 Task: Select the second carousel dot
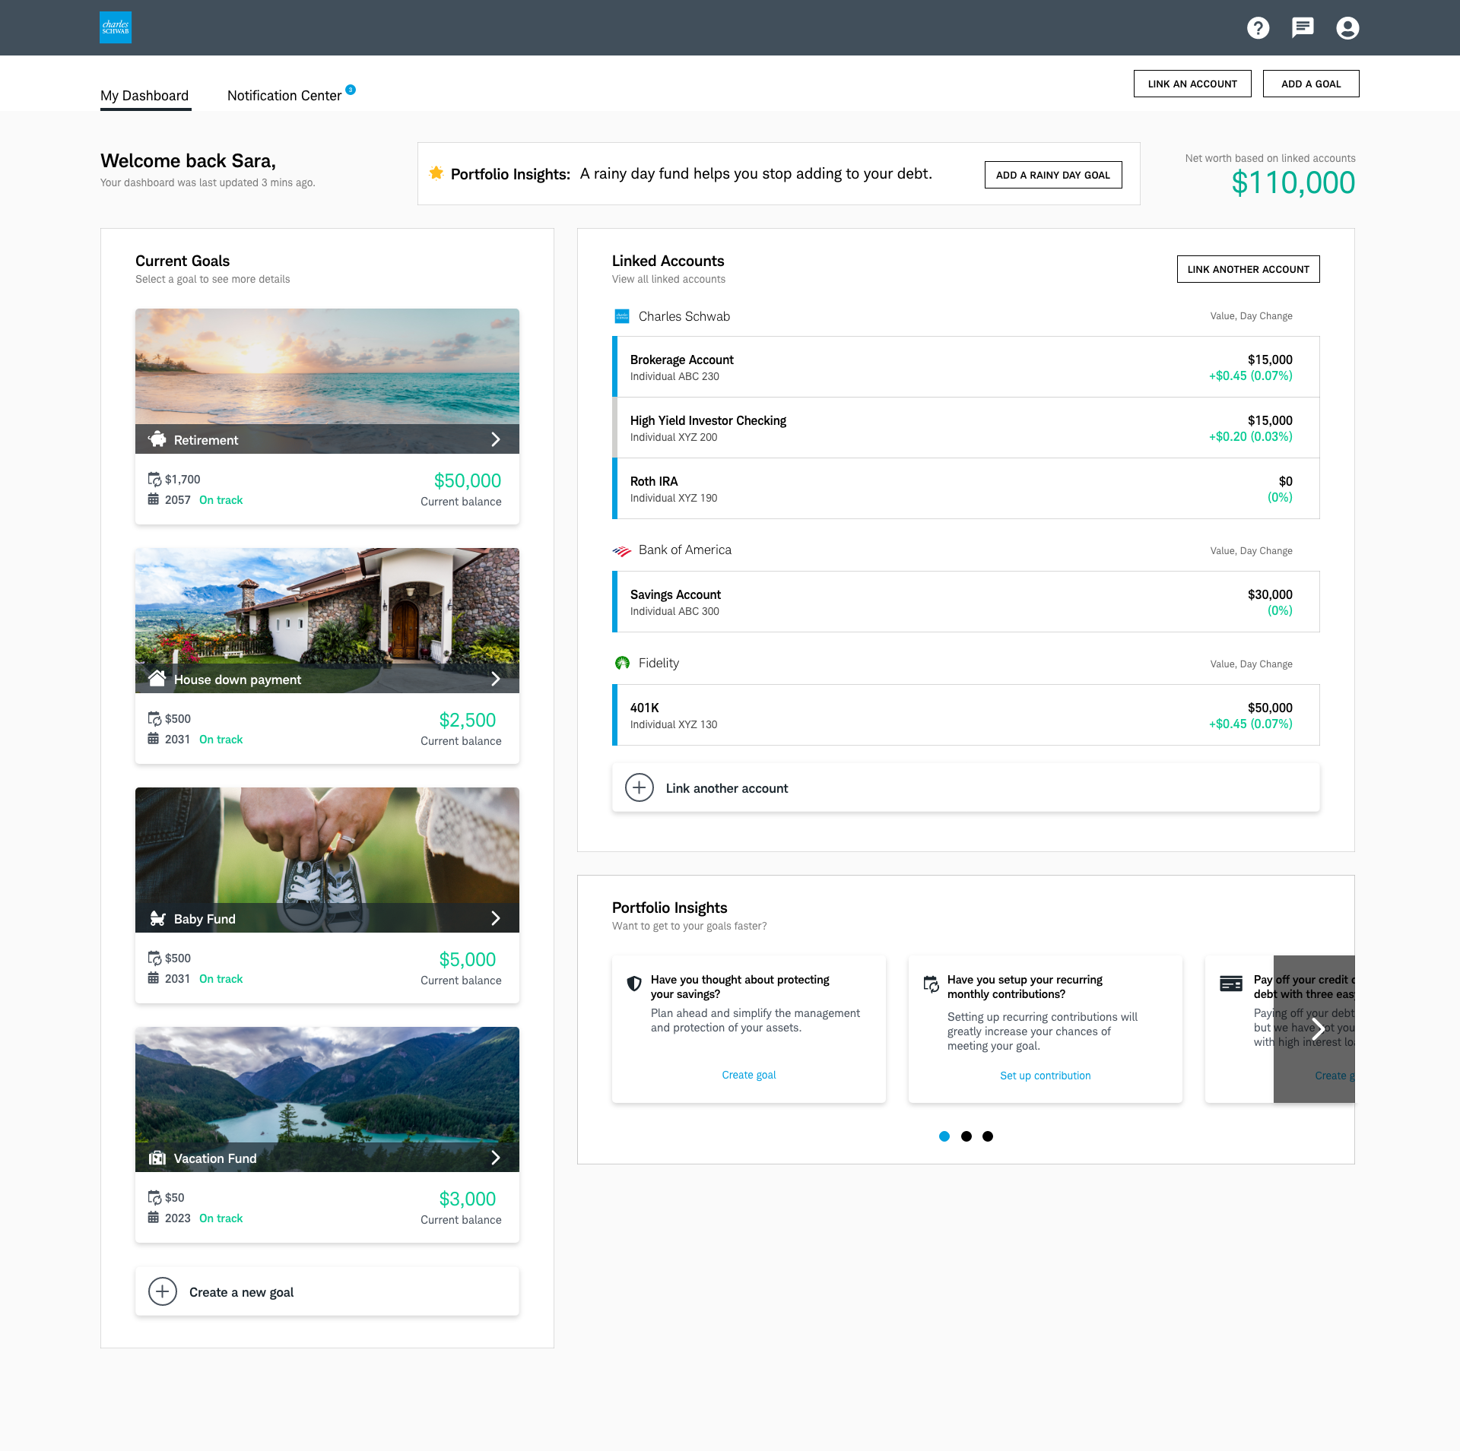(x=966, y=1136)
